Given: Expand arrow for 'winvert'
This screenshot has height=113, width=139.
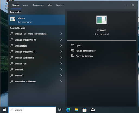Looking at the screenshot, I should pyautogui.click(x=61, y=69).
